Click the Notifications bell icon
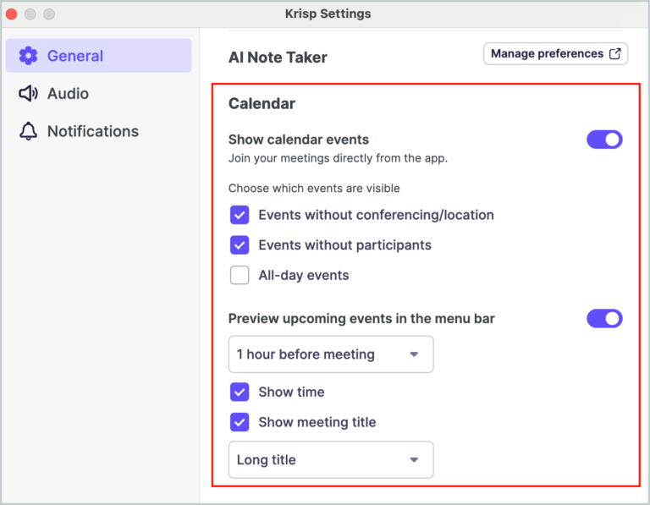The image size is (650, 505). [28, 131]
